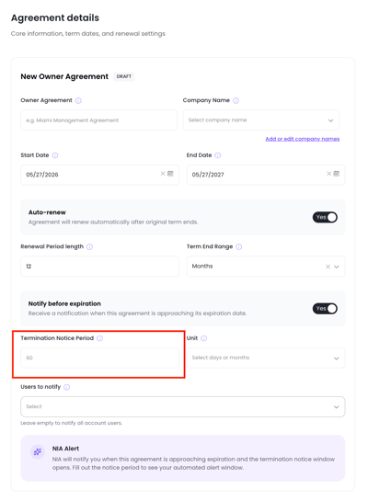Open the Users to notify select dropdown
368x501 pixels.
[x=183, y=406]
